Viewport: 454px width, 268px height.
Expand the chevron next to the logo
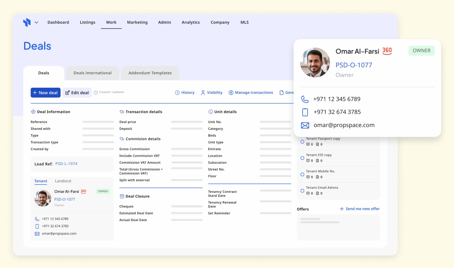point(36,22)
